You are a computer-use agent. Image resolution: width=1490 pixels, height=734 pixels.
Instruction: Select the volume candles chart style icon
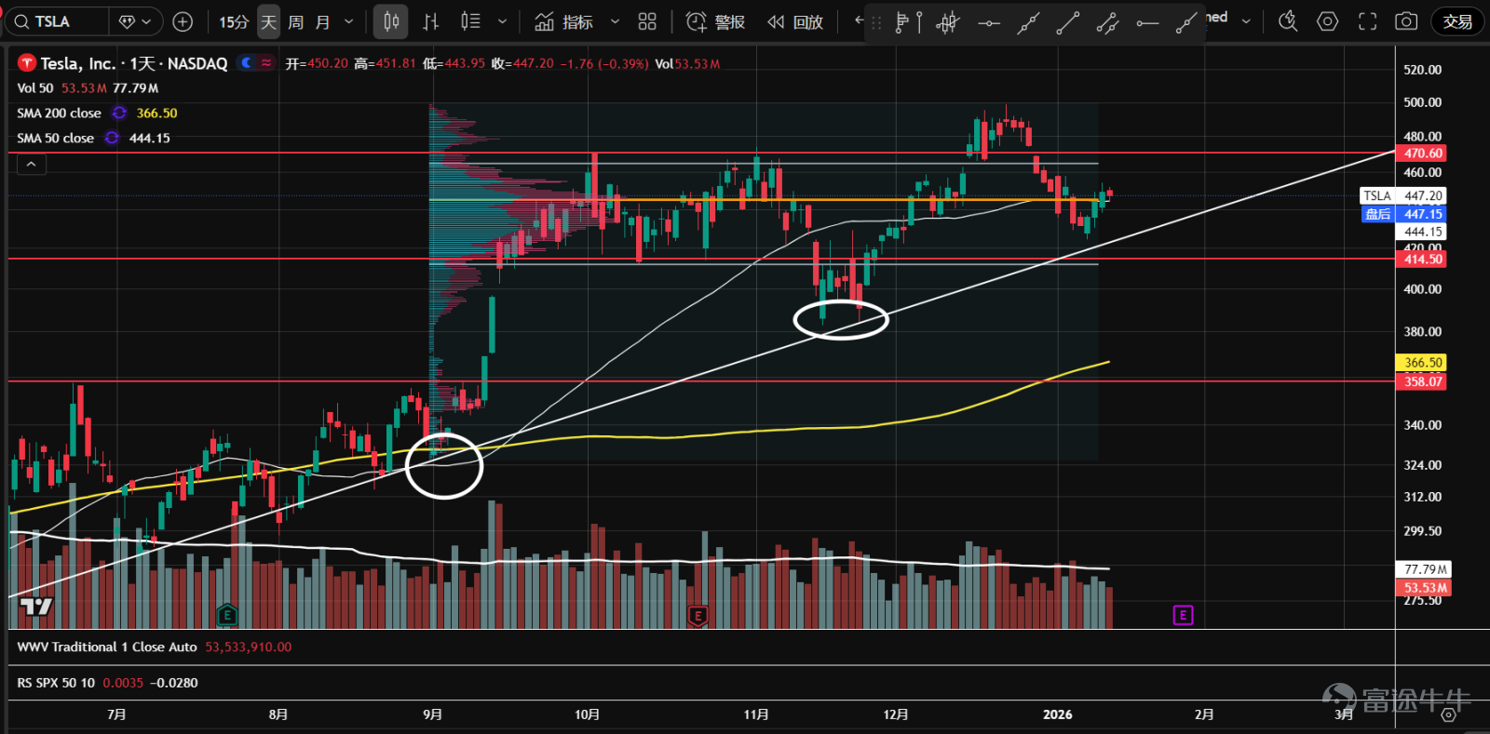[470, 21]
